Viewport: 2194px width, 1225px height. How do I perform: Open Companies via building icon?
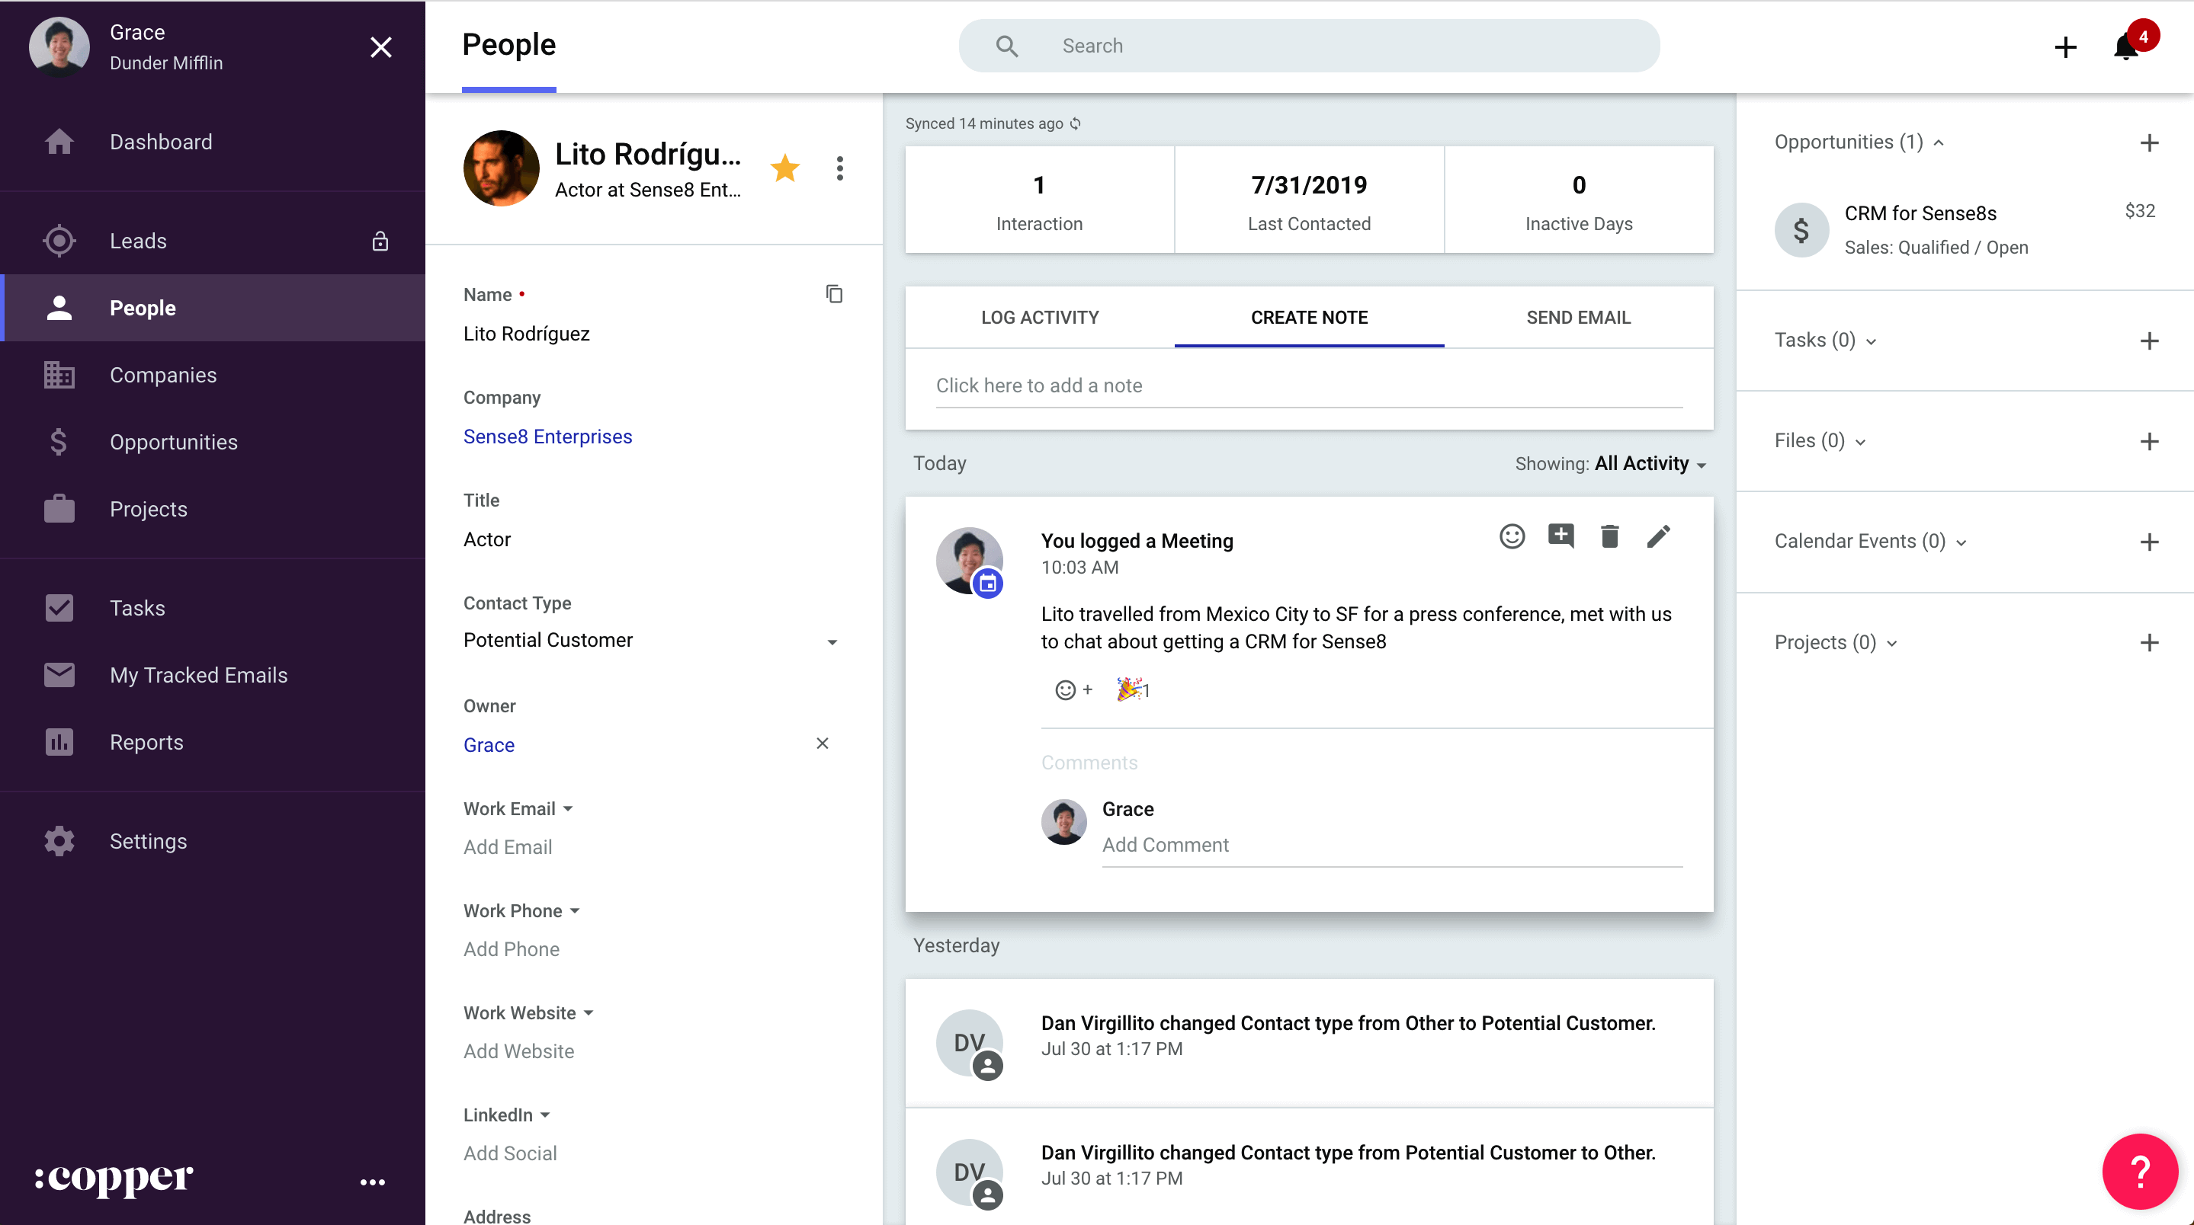59,375
